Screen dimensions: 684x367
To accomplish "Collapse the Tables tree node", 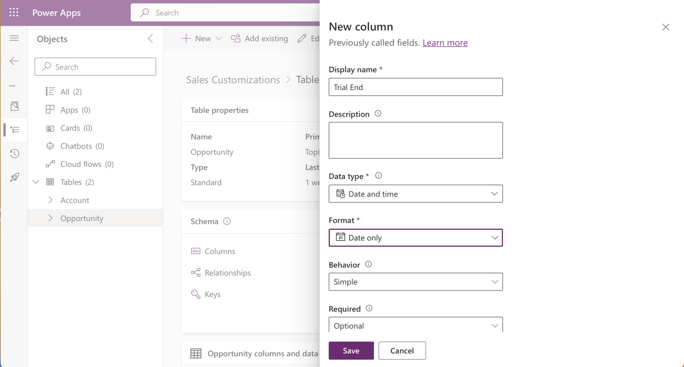I will click(36, 182).
